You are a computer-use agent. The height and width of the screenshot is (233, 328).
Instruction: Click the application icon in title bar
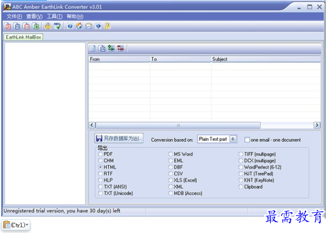pyautogui.click(x=7, y=7)
